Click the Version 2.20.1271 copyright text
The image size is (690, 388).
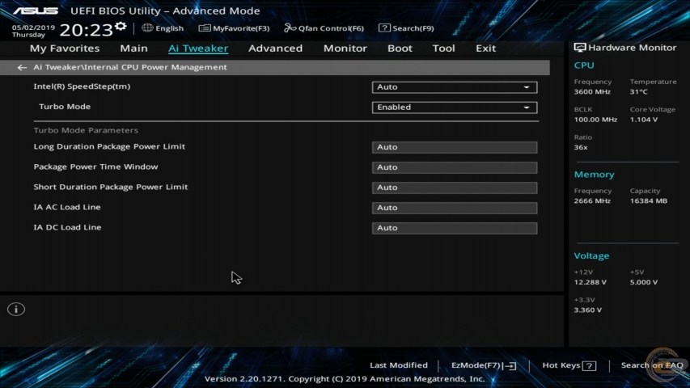click(x=345, y=379)
